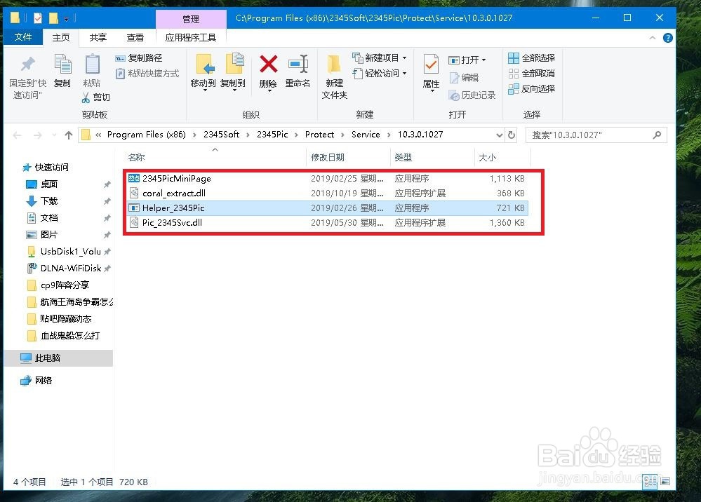701x502 pixels.
Task: Click 全部选择 select all
Action: (x=532, y=58)
